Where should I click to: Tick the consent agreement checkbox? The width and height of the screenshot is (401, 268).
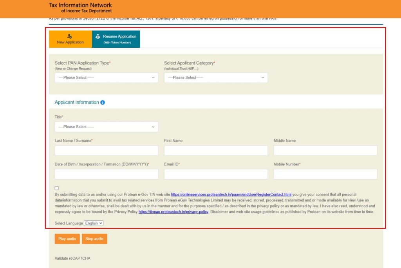pos(57,188)
